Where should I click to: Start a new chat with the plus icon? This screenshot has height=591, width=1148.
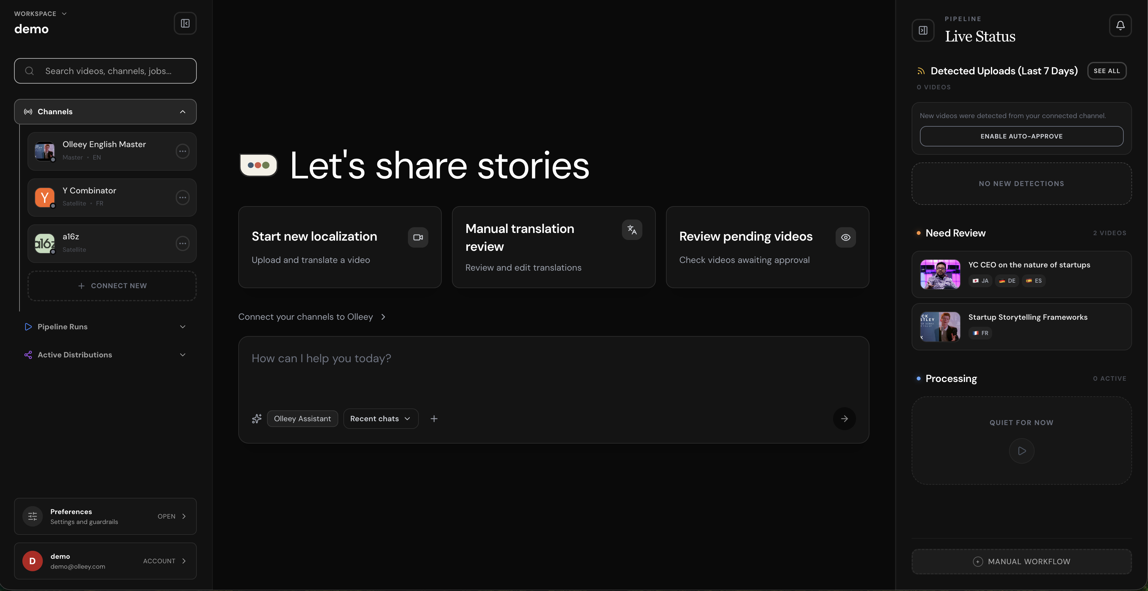[x=434, y=419]
